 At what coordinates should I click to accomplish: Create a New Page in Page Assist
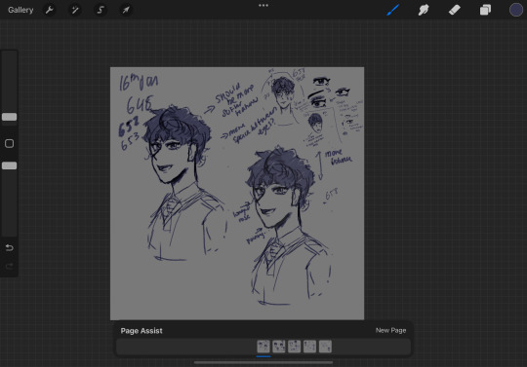pos(390,330)
